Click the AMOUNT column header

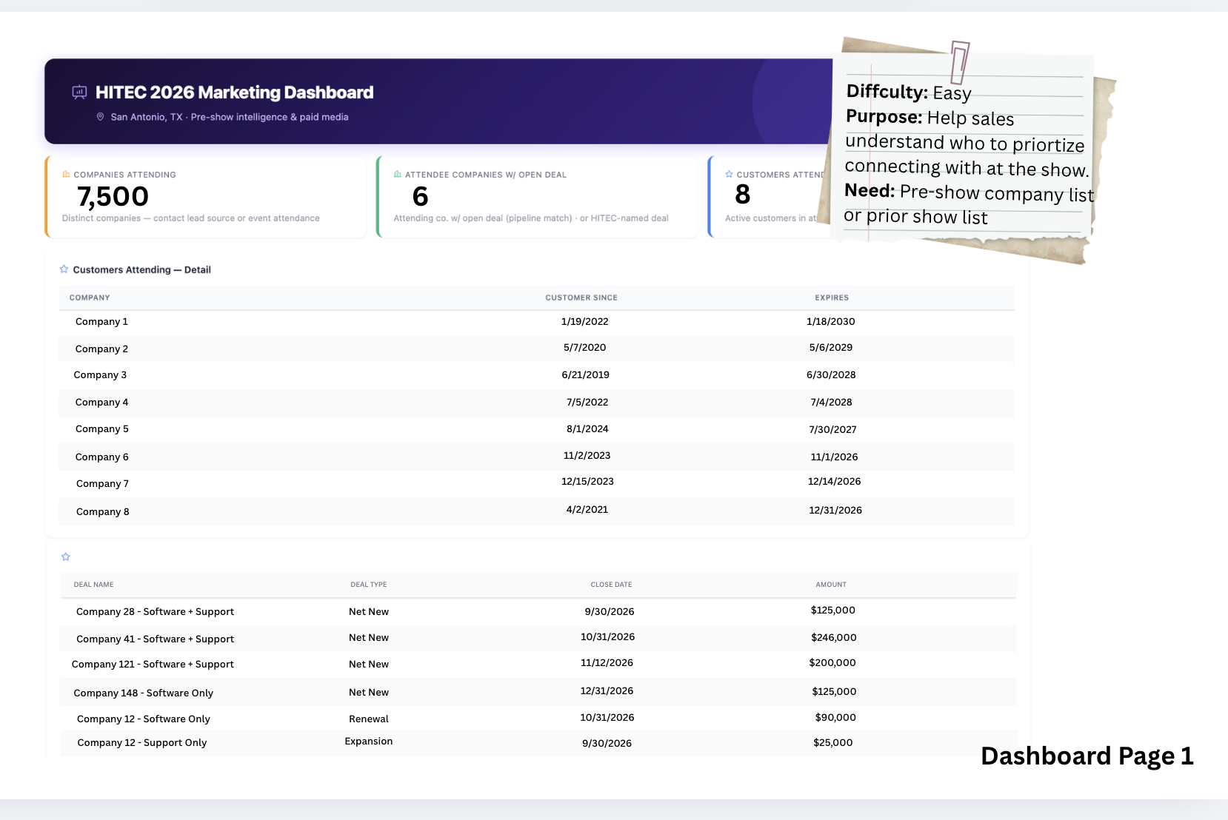pyautogui.click(x=831, y=585)
